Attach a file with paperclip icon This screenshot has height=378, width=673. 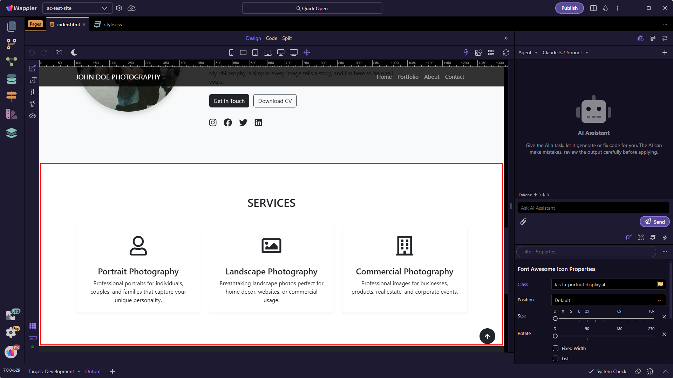523,222
